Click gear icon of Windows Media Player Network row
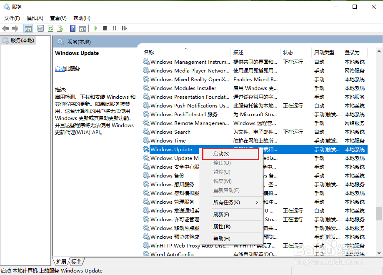The height and width of the screenshot is (275, 383). [x=146, y=70]
